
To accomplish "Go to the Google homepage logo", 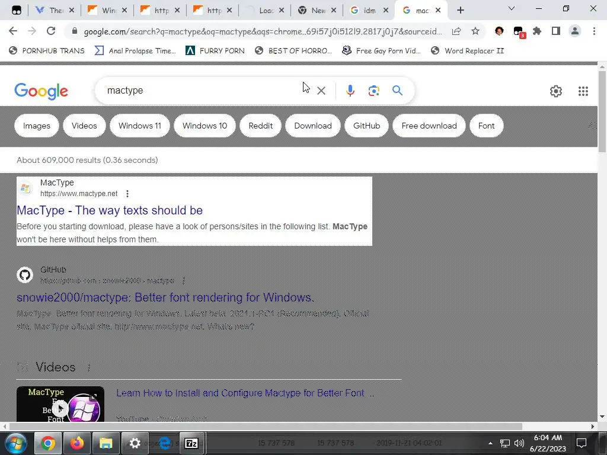I will 41,91.
